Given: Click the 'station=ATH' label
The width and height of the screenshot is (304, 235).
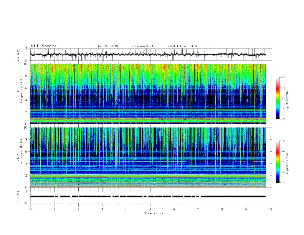Looking at the screenshot, I should point(142,46).
